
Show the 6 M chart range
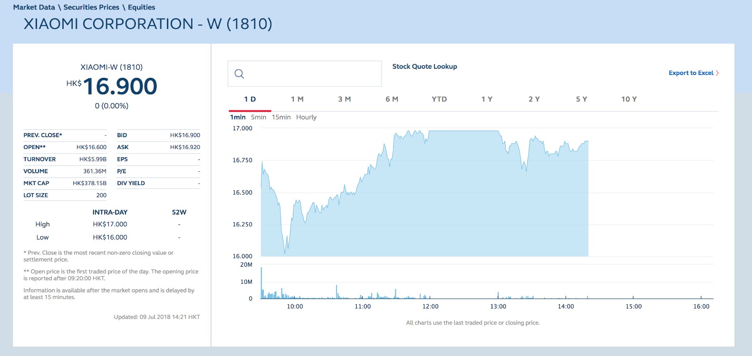[x=392, y=99]
